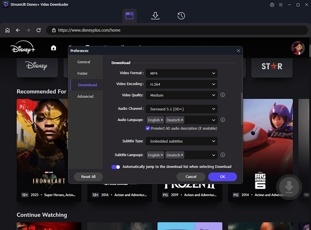The width and height of the screenshot is (311, 230).
Task: Confirm preferences with OK button
Action: 222,177
